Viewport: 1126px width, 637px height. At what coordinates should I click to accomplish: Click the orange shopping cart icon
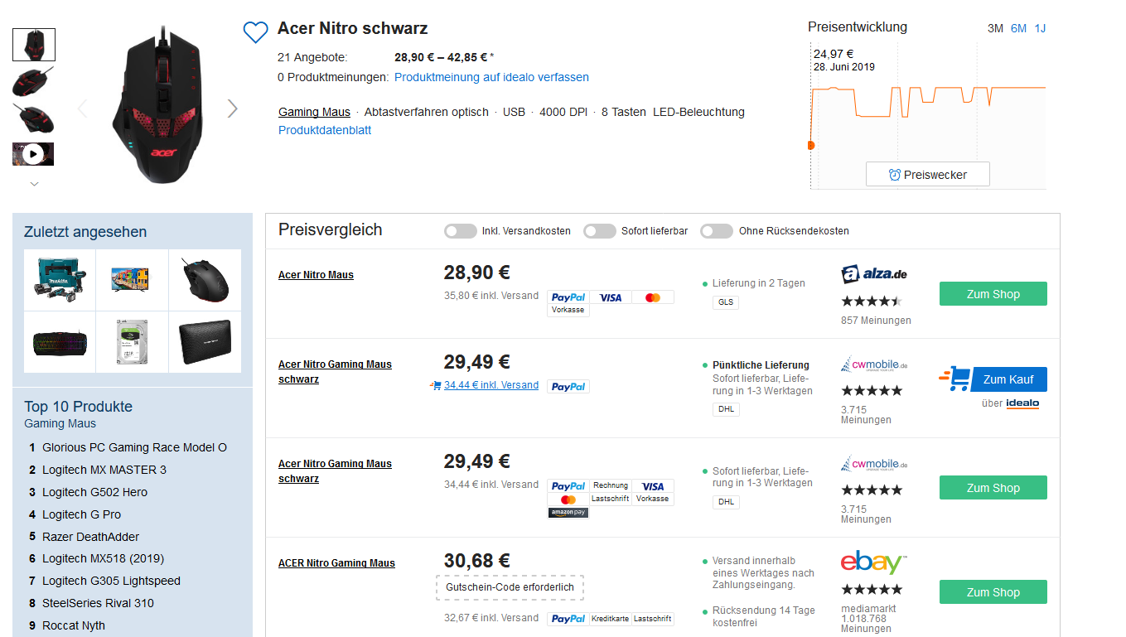point(956,379)
